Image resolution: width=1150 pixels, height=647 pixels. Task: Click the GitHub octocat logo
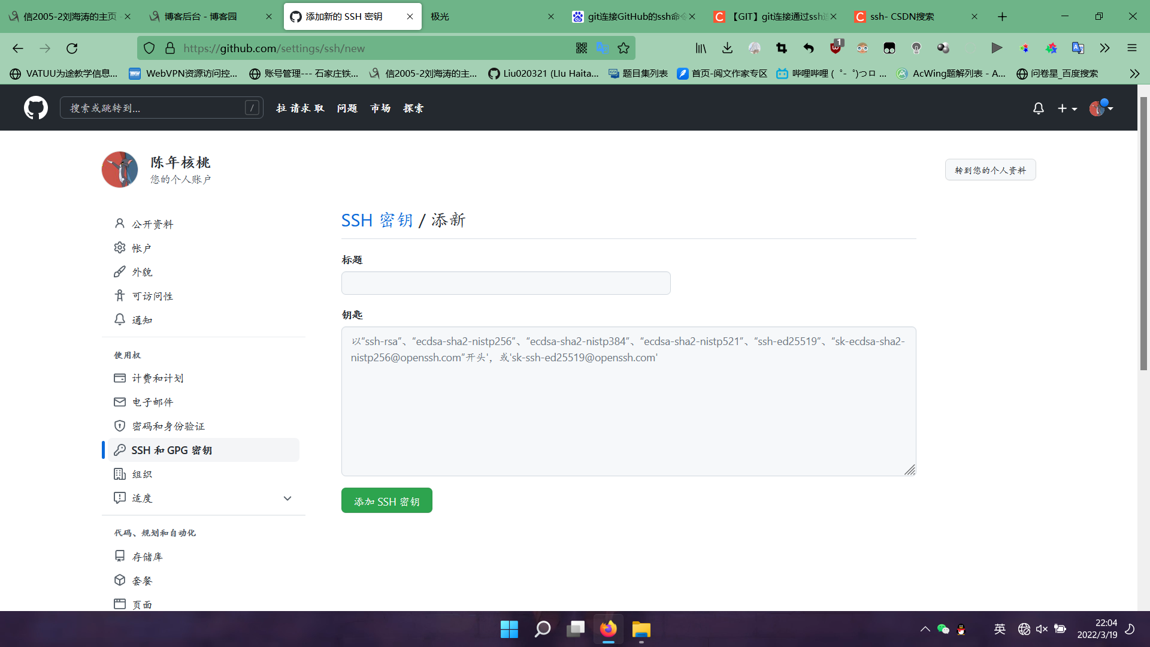36,108
